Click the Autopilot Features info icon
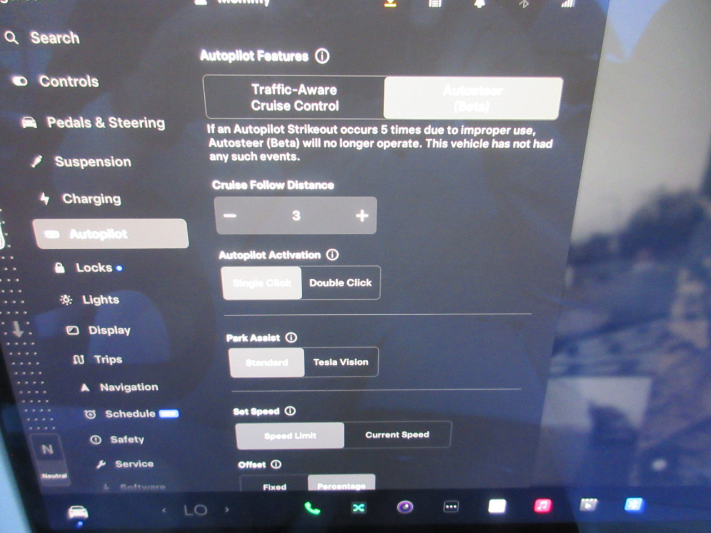 (x=322, y=56)
